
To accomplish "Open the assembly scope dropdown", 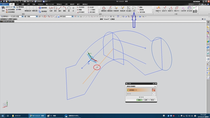I will point(37,17).
